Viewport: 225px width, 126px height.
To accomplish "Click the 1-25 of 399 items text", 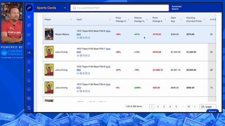I will click(134, 106).
